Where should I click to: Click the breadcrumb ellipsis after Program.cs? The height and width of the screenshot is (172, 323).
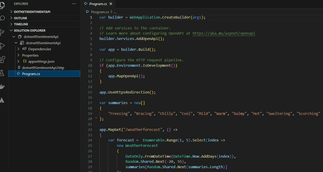coord(115,12)
